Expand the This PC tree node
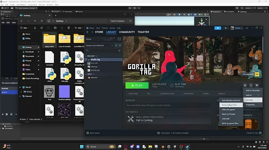This screenshot has width=269, height=150. tap(20, 87)
